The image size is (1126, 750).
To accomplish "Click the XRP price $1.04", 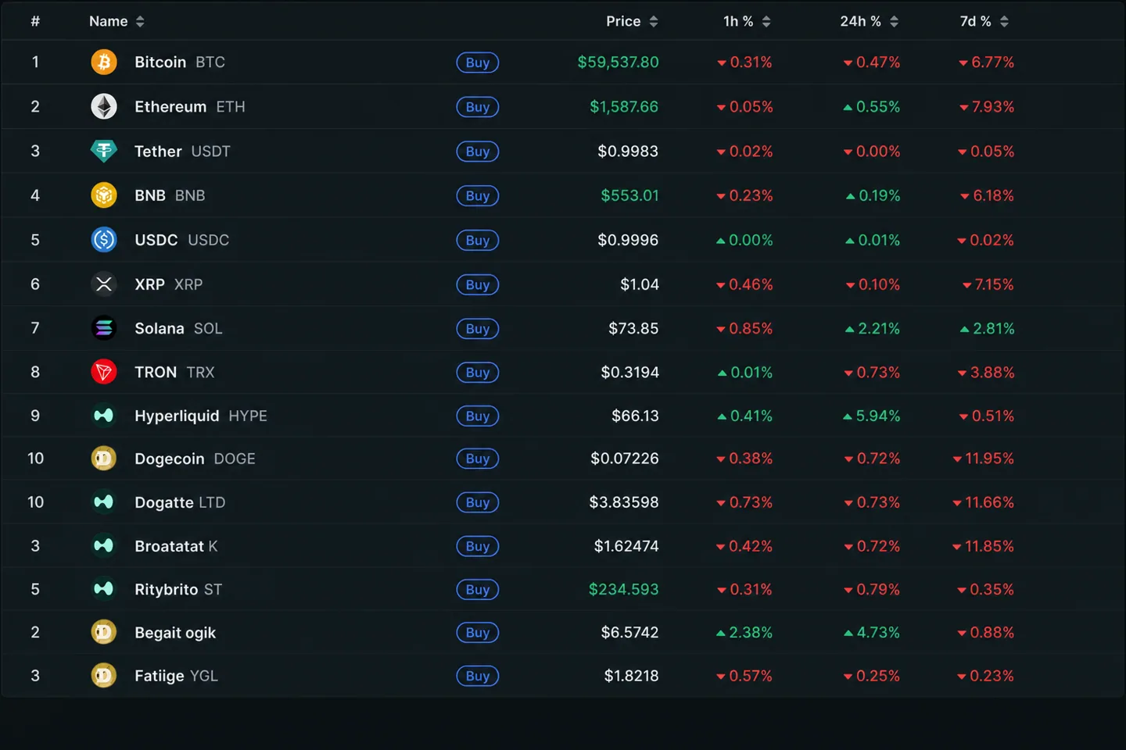I will [640, 284].
